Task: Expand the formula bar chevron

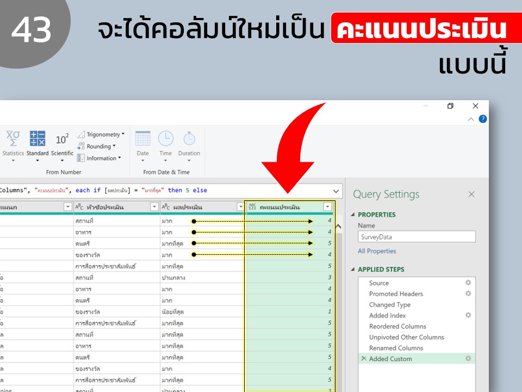Action: click(336, 191)
